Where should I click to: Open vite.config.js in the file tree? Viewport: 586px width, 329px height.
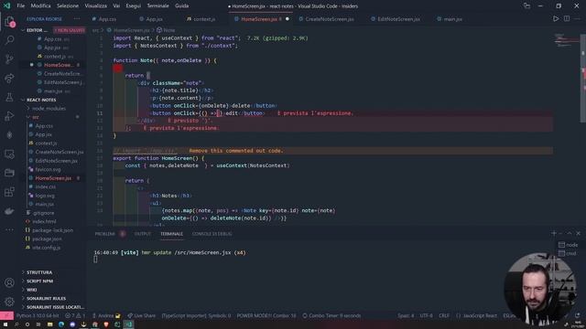coord(47,248)
